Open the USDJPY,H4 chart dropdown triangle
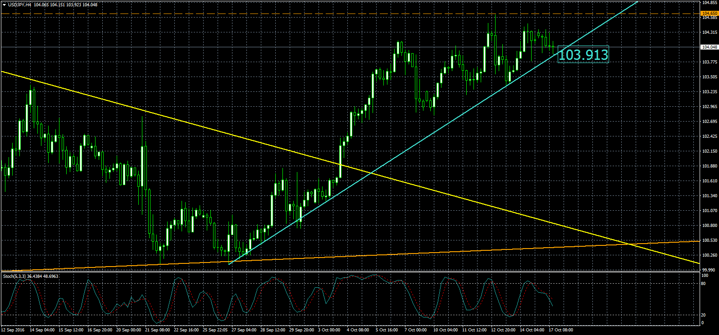Viewport: 719px width, 335px height. [x=4, y=5]
